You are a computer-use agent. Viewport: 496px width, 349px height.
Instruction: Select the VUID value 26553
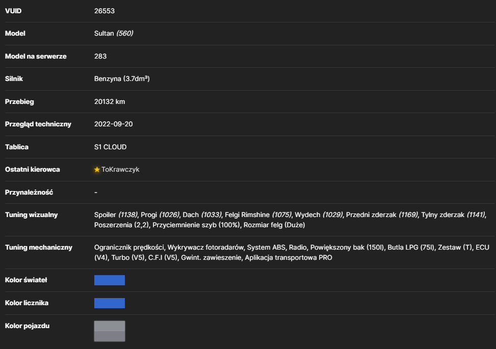pos(105,11)
